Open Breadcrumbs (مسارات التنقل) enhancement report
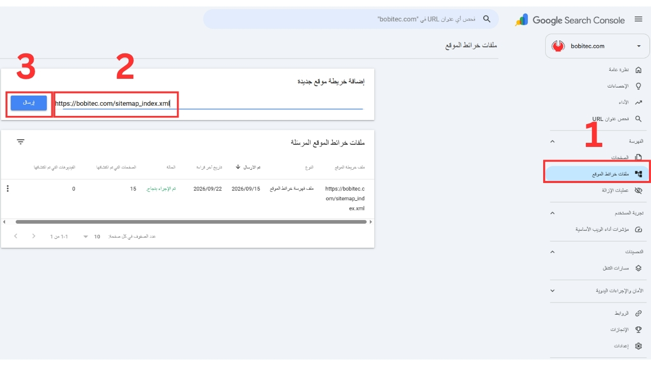The height and width of the screenshot is (366, 651). point(623,268)
